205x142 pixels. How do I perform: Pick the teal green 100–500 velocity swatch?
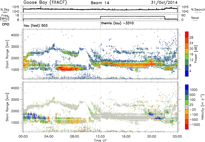click(x=187, y=97)
